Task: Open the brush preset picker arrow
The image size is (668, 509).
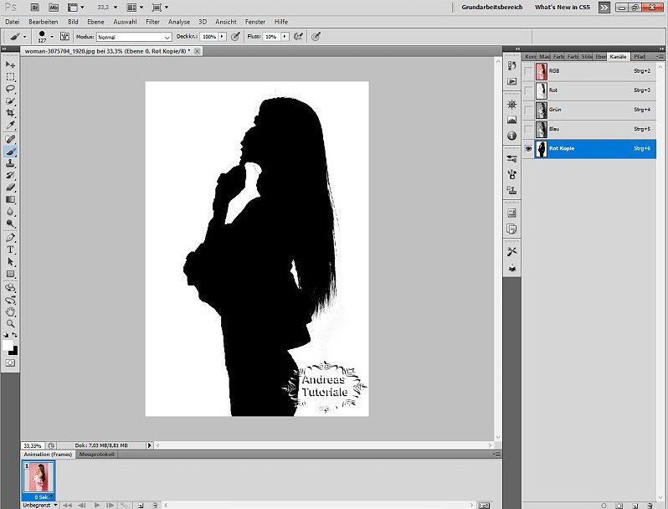Action: click(52, 37)
